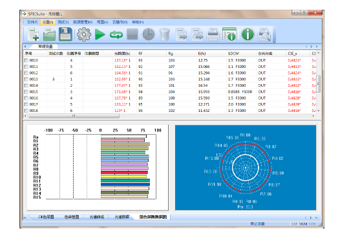Open the 帮助 menu

(x=138, y=22)
